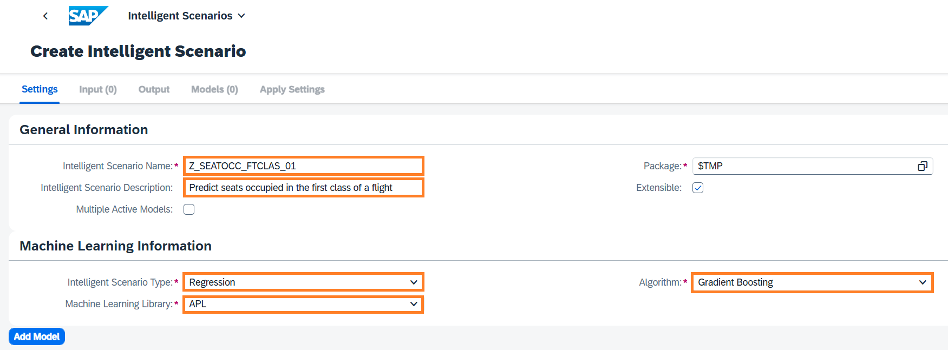Open the Output tab
Viewport: 948px width, 350px height.
pyautogui.click(x=154, y=89)
